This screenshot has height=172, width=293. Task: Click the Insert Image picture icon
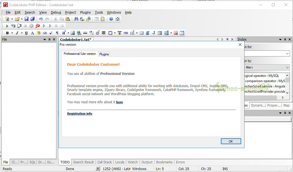[x=73, y=33]
